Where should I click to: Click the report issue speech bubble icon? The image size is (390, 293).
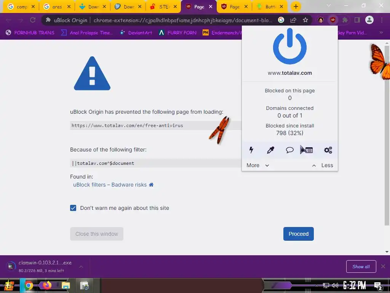289,150
